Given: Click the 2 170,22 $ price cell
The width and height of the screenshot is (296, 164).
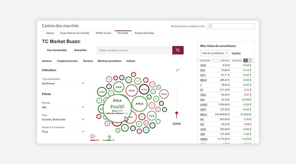Looking at the screenshot, I should [x=224, y=139].
